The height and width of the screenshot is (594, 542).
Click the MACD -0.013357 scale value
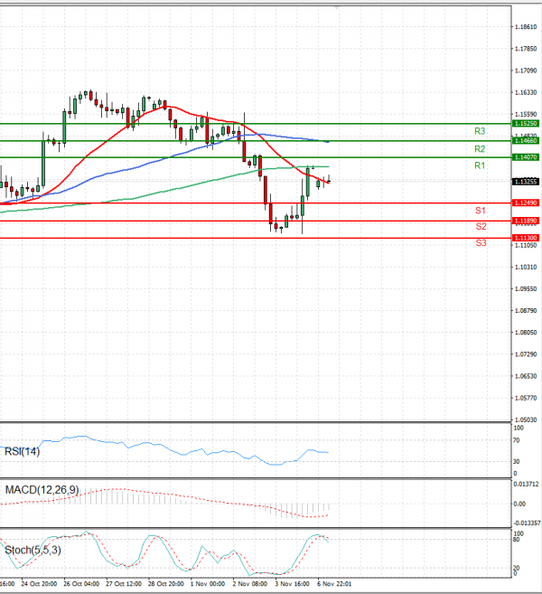[x=527, y=523]
